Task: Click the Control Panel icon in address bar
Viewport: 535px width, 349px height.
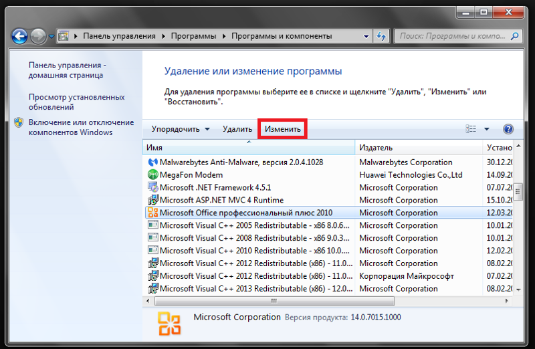Action: 63,36
